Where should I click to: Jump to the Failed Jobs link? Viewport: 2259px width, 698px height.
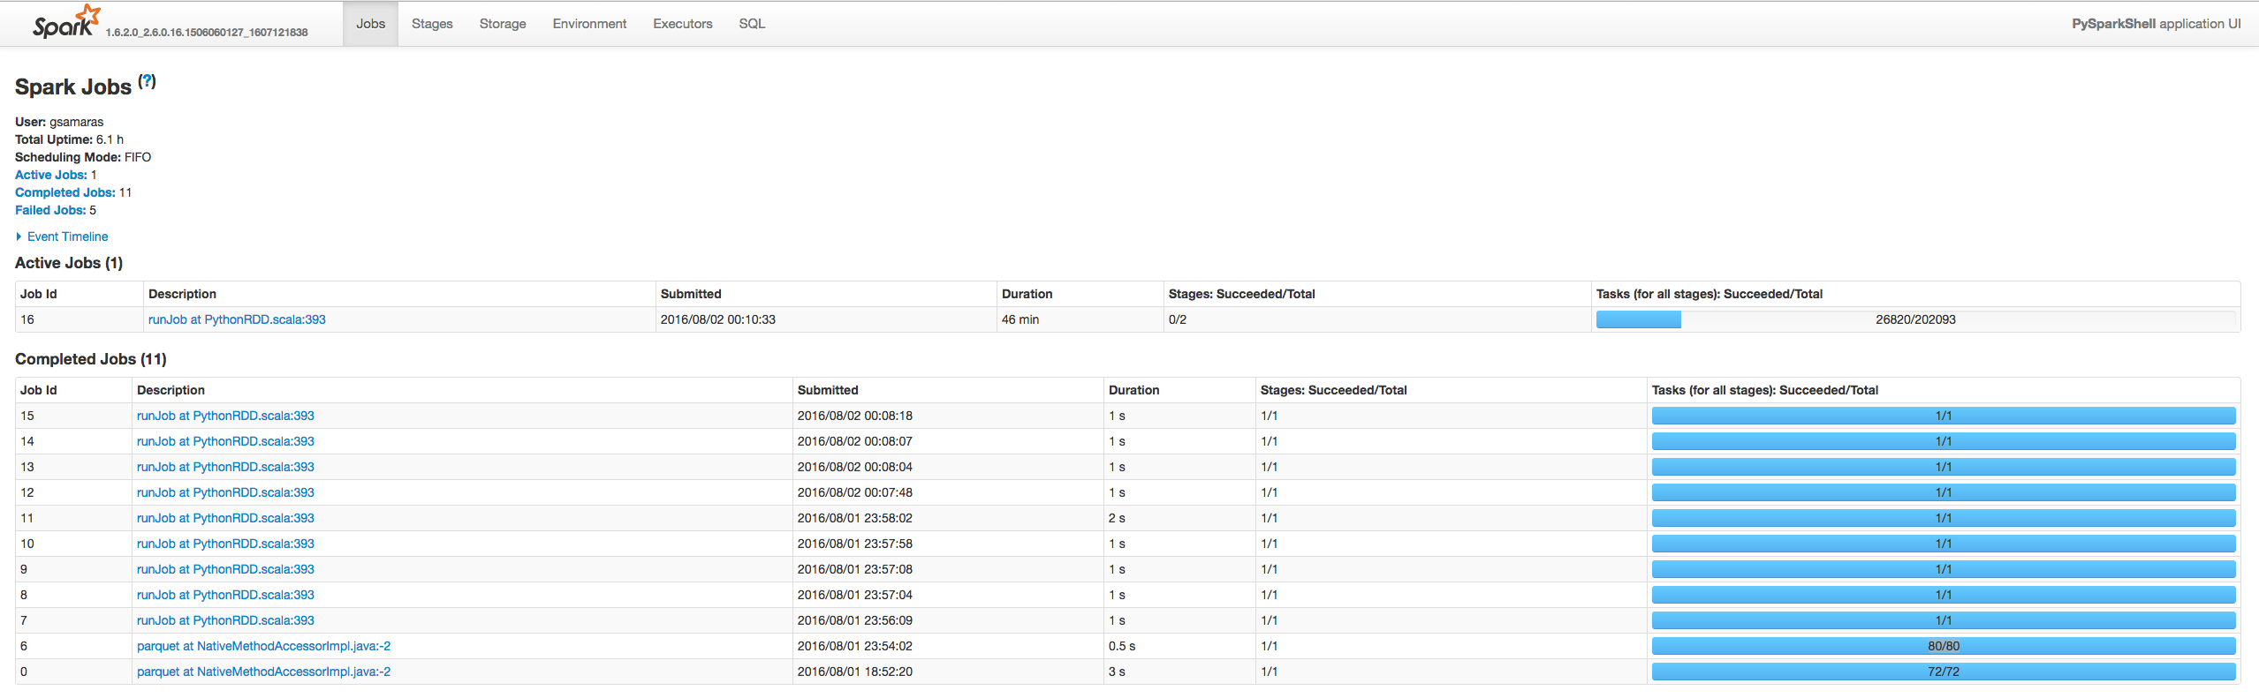click(50, 210)
